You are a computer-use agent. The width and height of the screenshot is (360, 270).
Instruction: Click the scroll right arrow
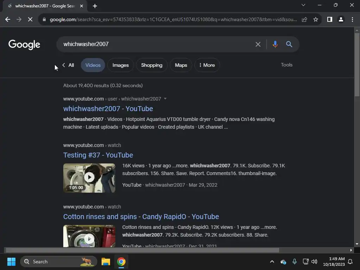pyautogui.click(x=351, y=250)
